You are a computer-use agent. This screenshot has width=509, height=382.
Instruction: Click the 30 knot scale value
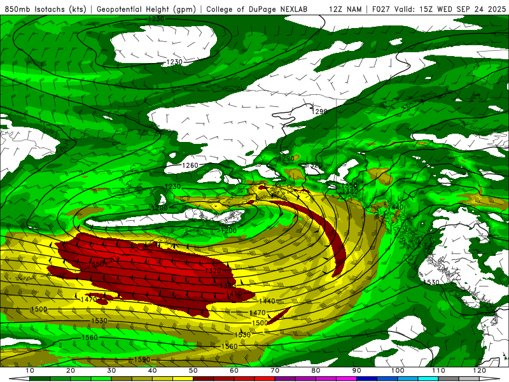pyautogui.click(x=111, y=371)
